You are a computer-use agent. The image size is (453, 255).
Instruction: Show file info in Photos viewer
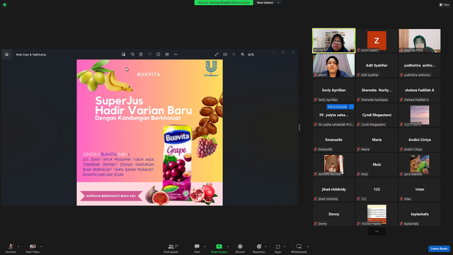click(x=159, y=55)
